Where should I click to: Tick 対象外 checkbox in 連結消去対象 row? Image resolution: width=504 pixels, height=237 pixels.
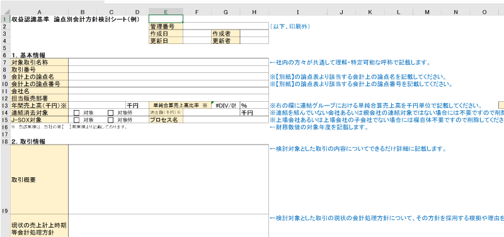(111, 113)
